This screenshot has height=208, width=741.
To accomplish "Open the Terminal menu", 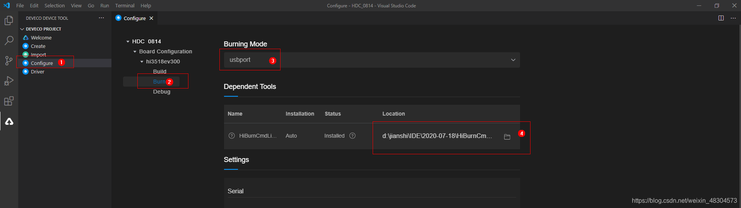I will 125,5.
